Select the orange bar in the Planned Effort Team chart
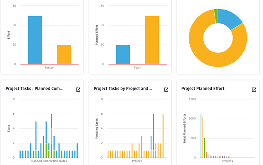The image size is (263, 165). point(152,40)
